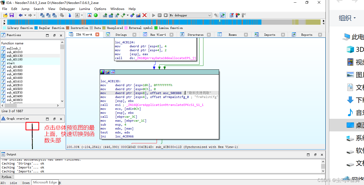Viewport: 364px width, 185px height.
Task: Close the Graph overview panel
Action: (x=61, y=119)
